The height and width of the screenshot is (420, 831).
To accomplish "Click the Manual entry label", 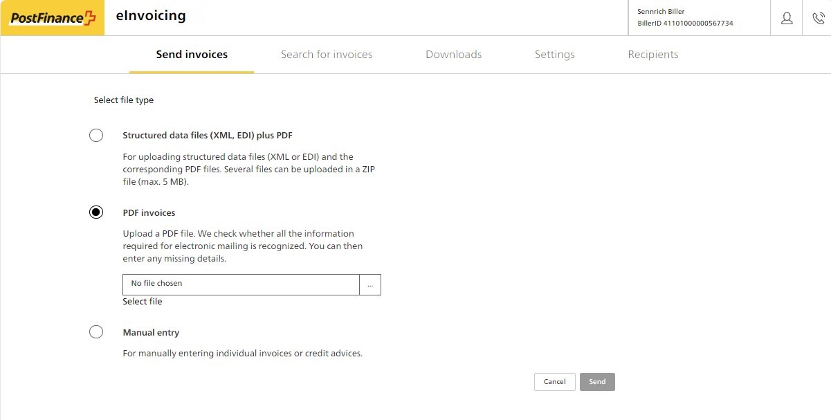I will click(151, 333).
